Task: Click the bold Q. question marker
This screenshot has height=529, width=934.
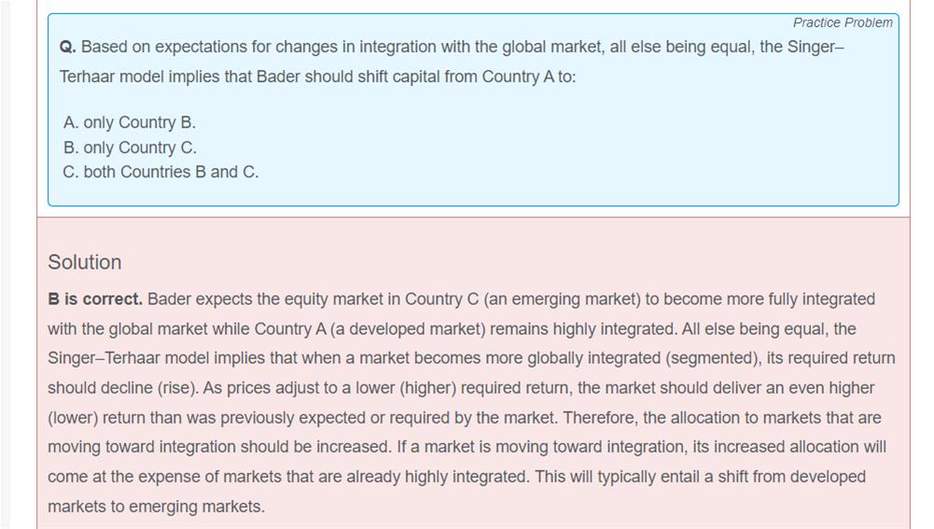Action: pyautogui.click(x=67, y=47)
